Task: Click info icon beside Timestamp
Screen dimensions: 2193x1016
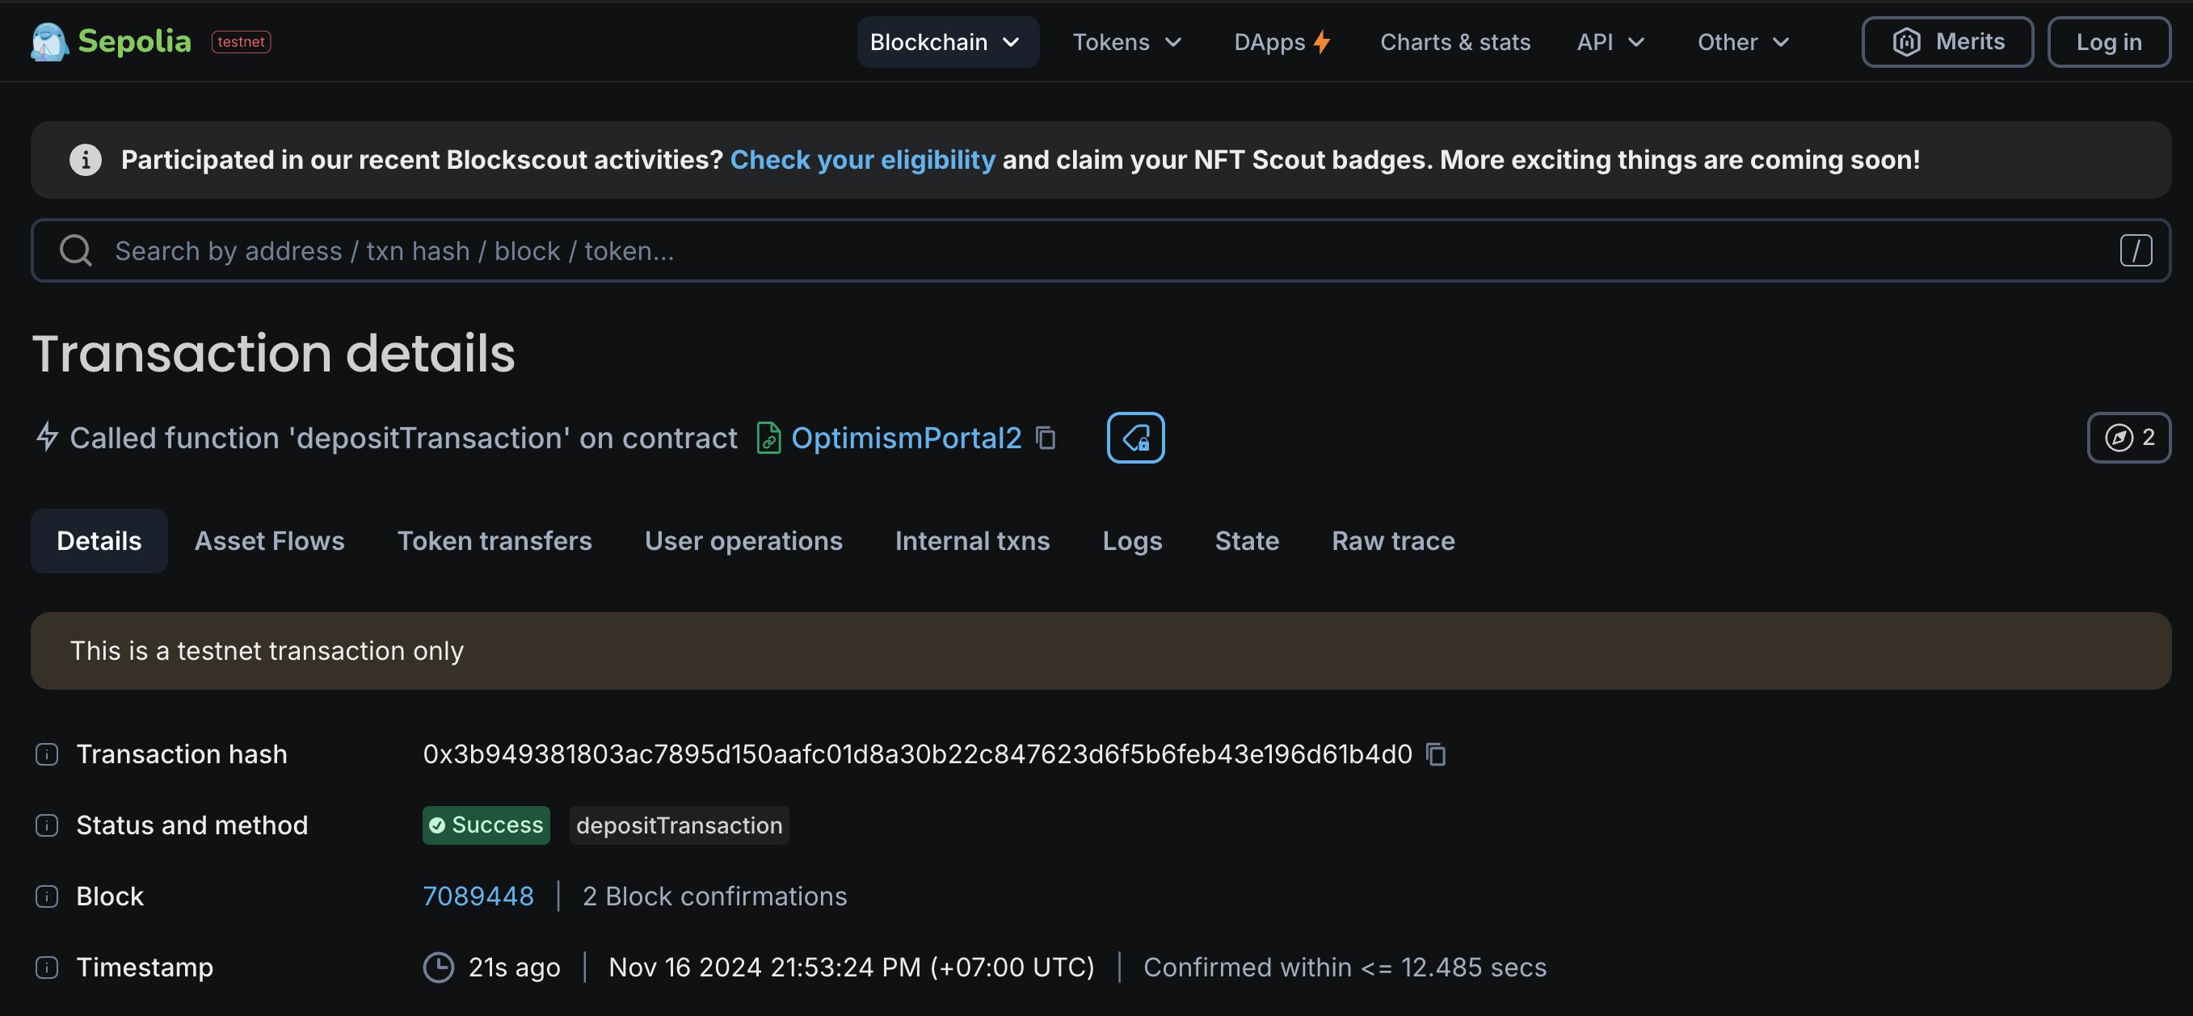Action: click(47, 968)
